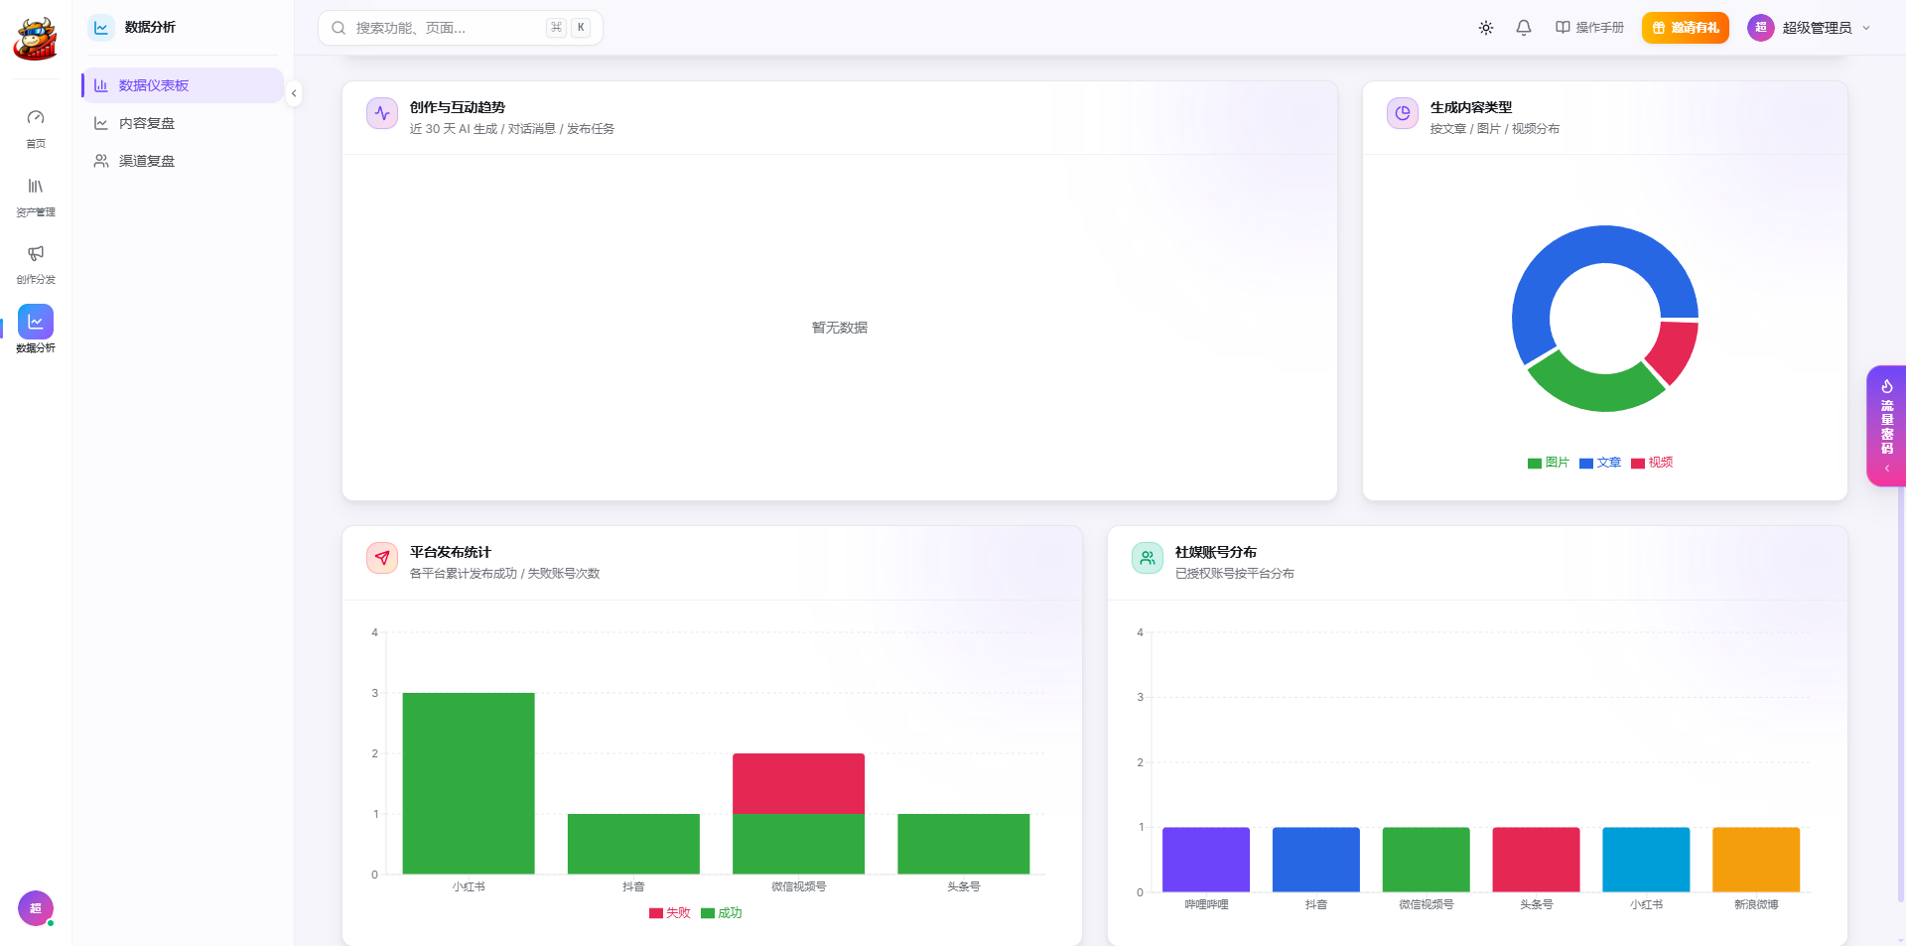Click 社媒账号分布 users icon
Screen dimensions: 1906x946
tap(1148, 558)
